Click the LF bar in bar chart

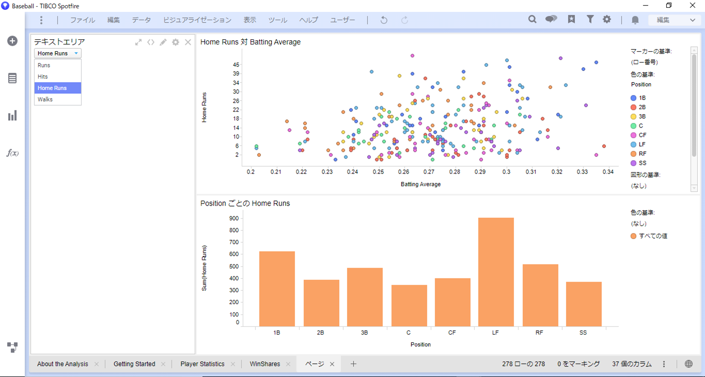[496, 272]
